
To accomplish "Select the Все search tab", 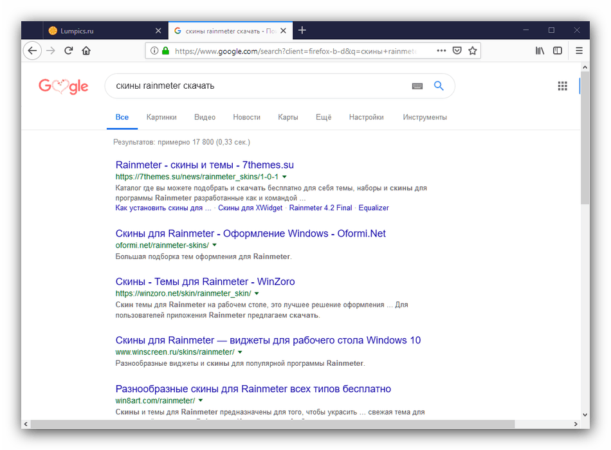I will [122, 117].
